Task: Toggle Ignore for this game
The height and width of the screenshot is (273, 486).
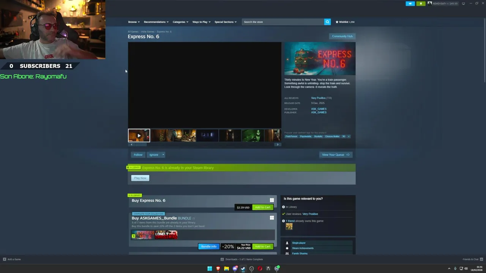Action: [154, 155]
